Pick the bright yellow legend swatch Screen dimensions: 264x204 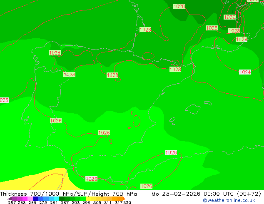click(x=88, y=199)
